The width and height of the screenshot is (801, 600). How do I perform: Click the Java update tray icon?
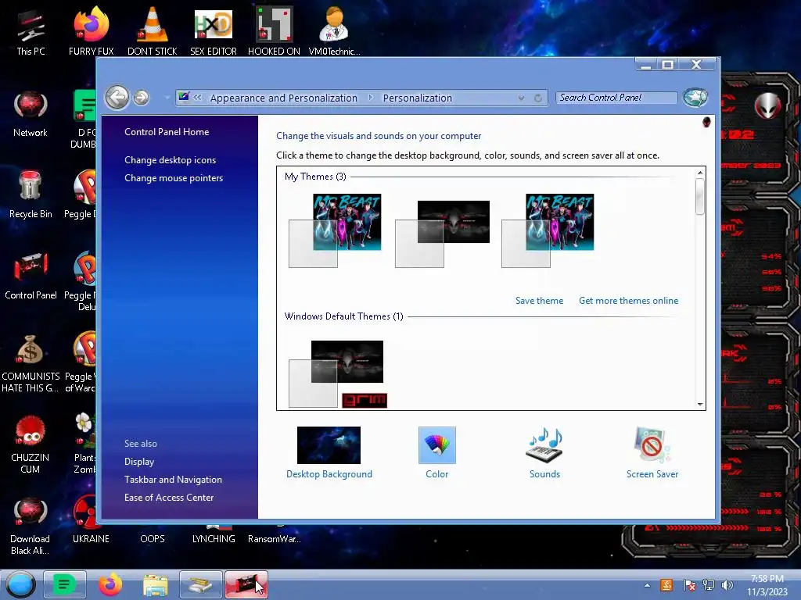(666, 585)
